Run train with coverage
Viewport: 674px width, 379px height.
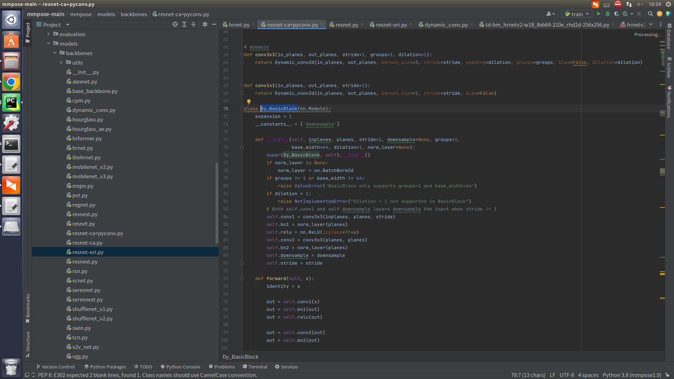[x=617, y=14]
